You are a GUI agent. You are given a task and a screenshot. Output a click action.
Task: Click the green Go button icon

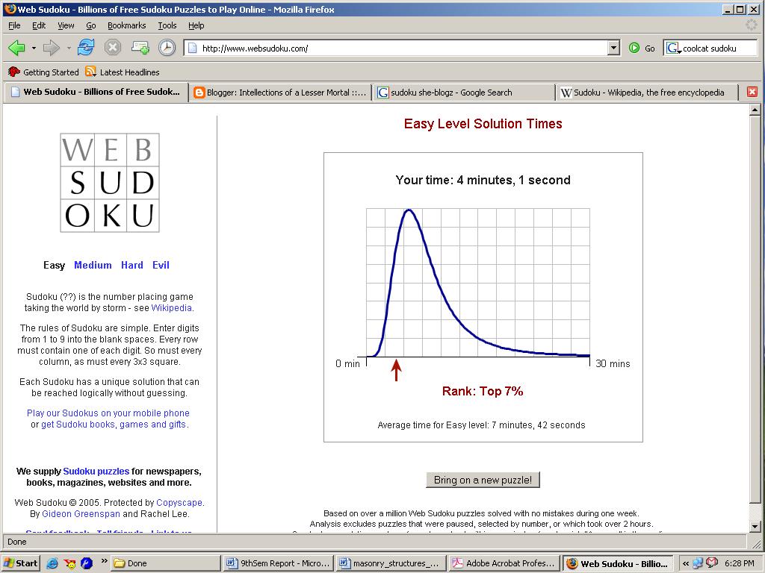click(634, 48)
